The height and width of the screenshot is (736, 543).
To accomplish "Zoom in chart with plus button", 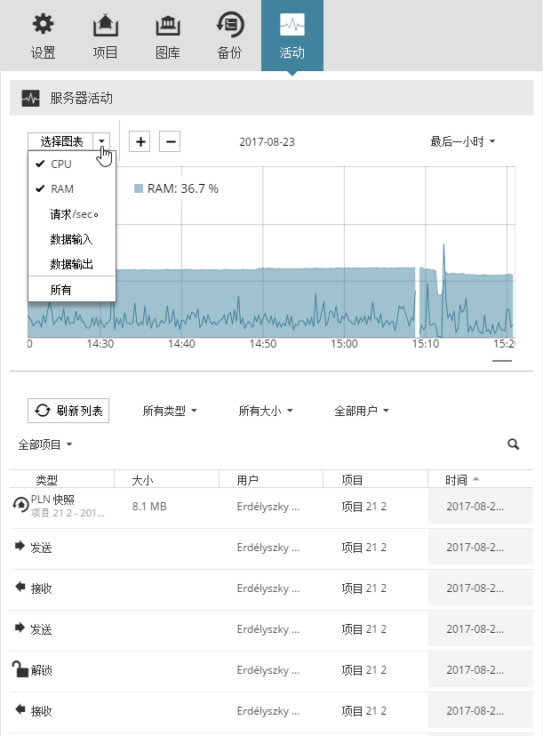I will point(140,141).
